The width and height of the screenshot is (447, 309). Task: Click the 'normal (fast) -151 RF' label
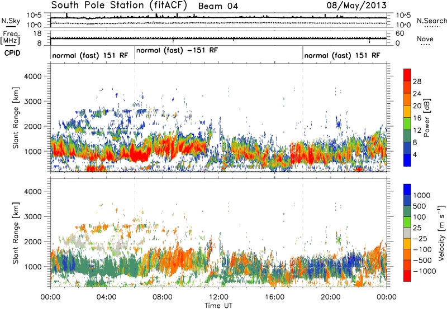[177, 50]
